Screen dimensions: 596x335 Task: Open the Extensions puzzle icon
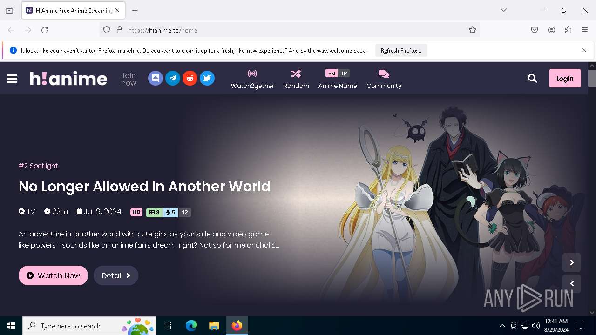click(x=568, y=30)
